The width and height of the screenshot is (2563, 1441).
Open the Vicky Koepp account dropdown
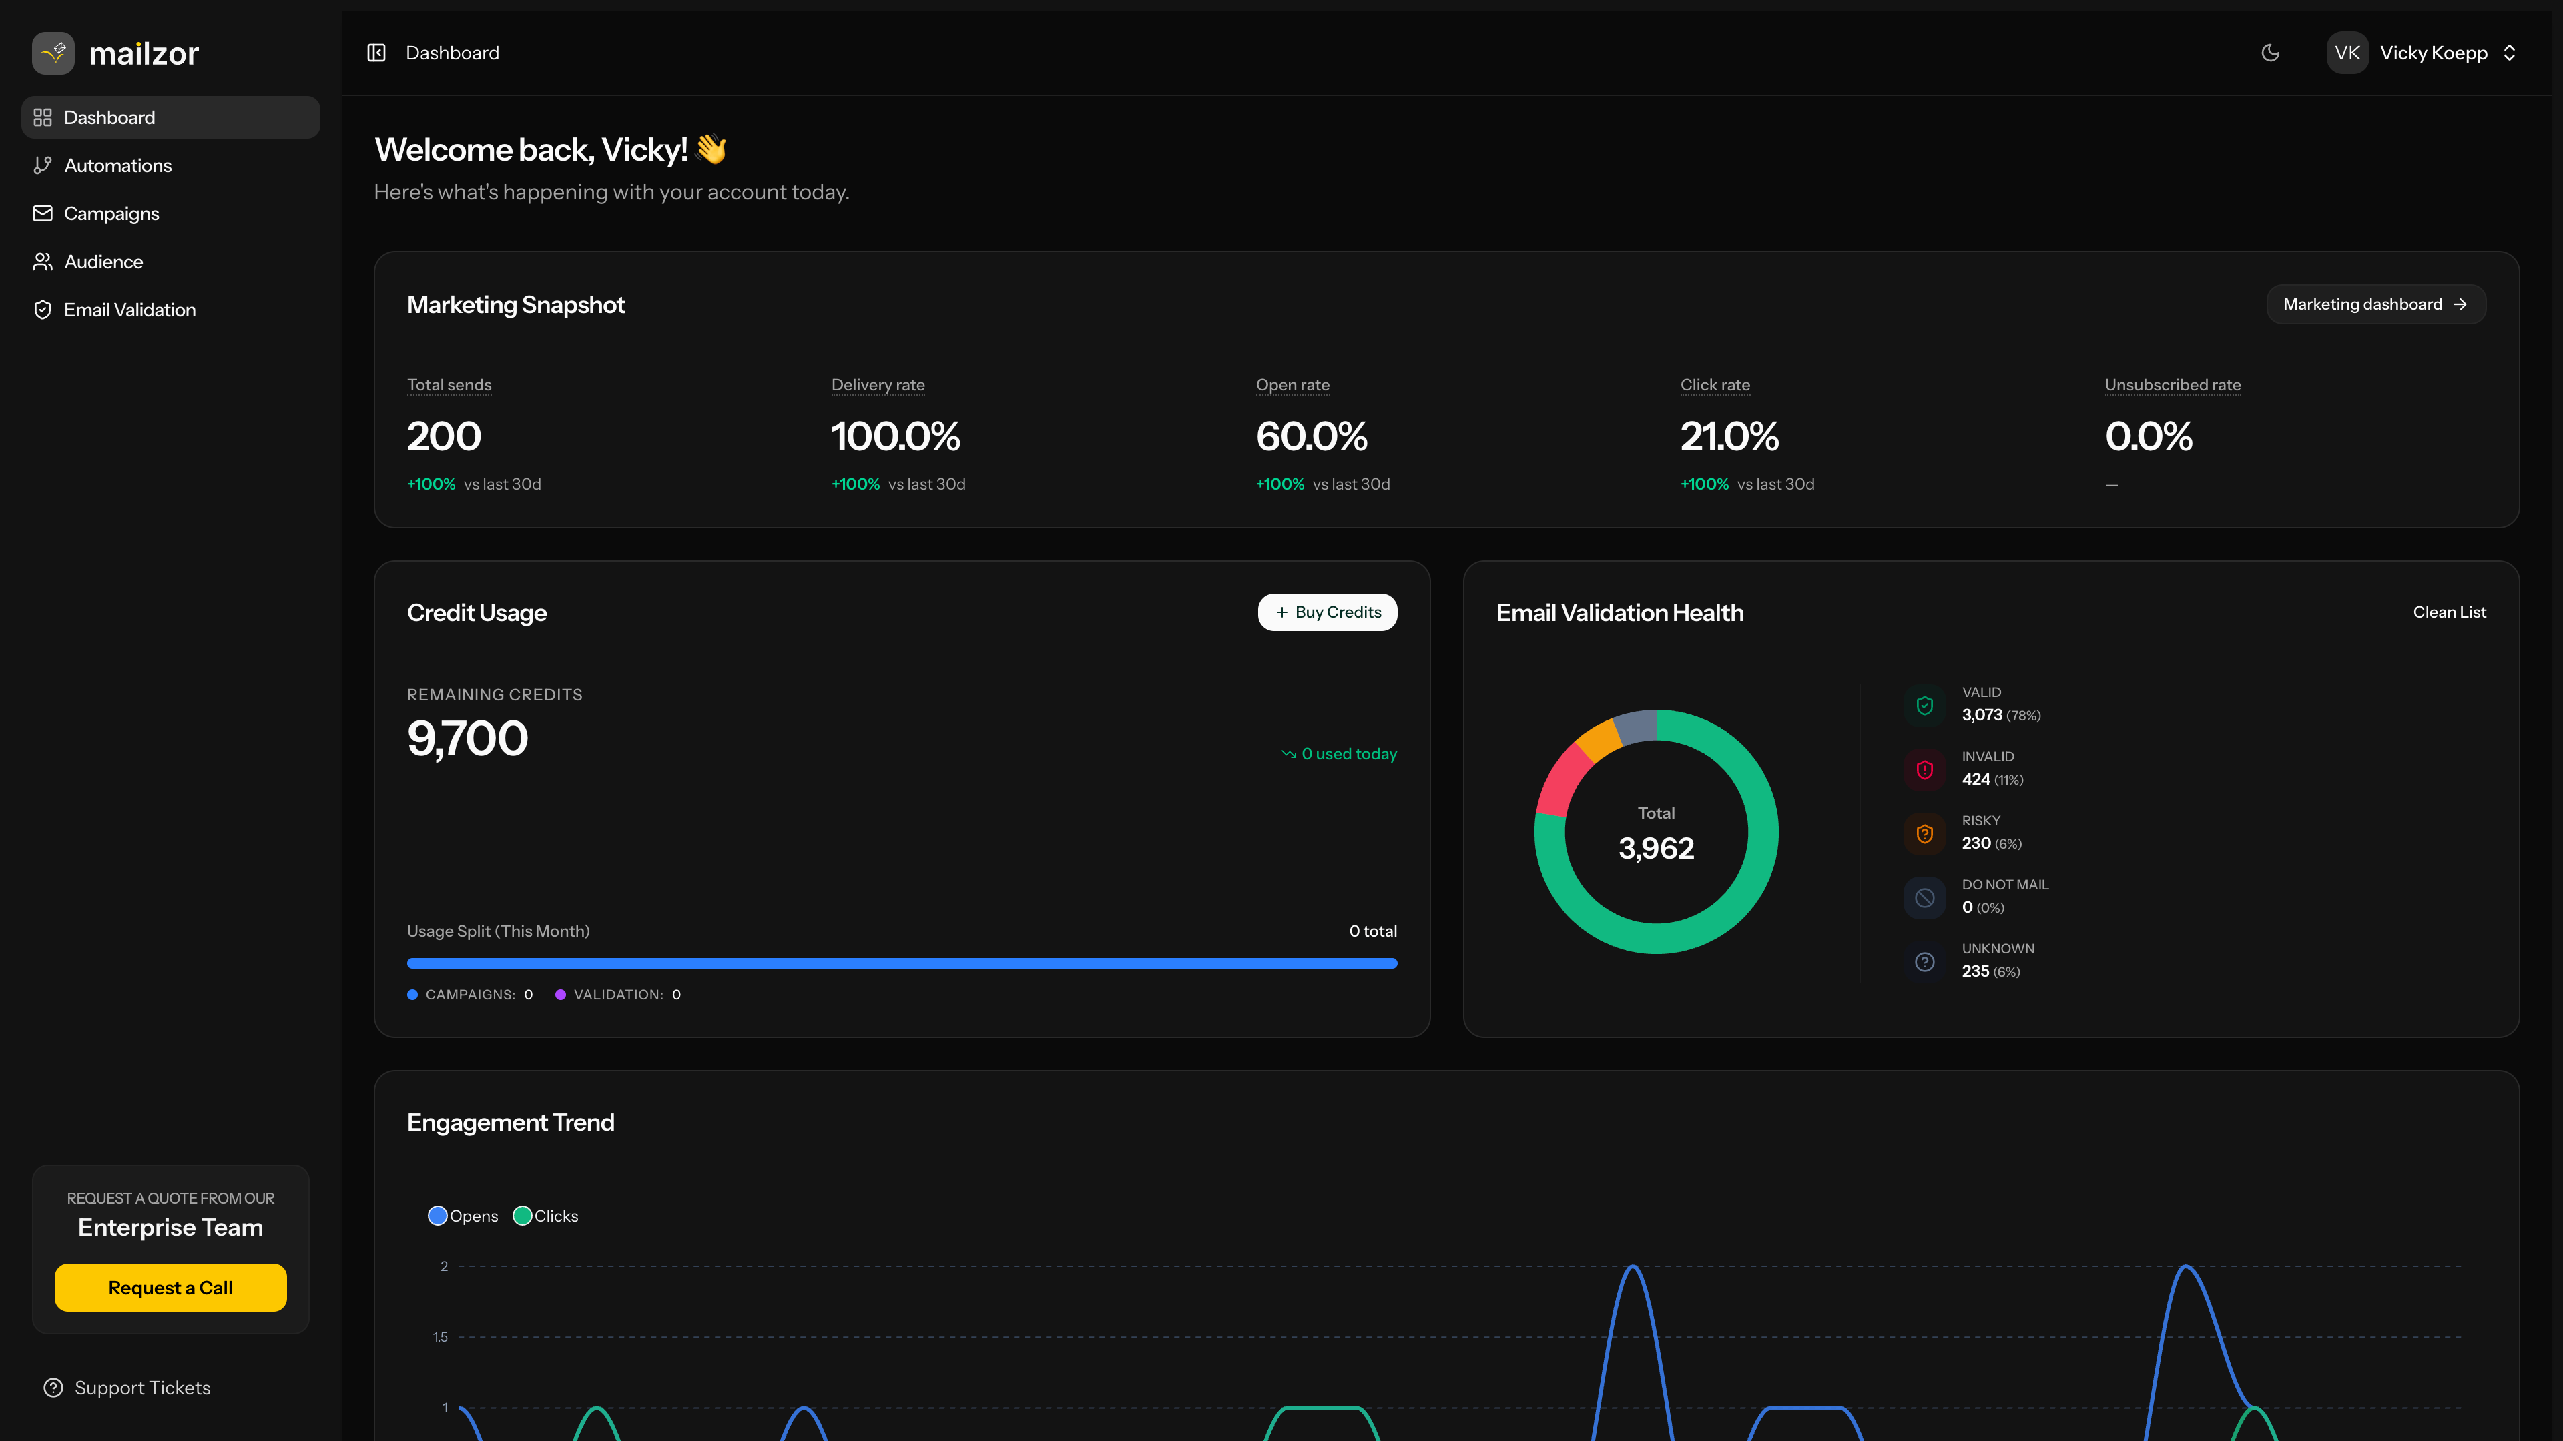(x=2423, y=53)
